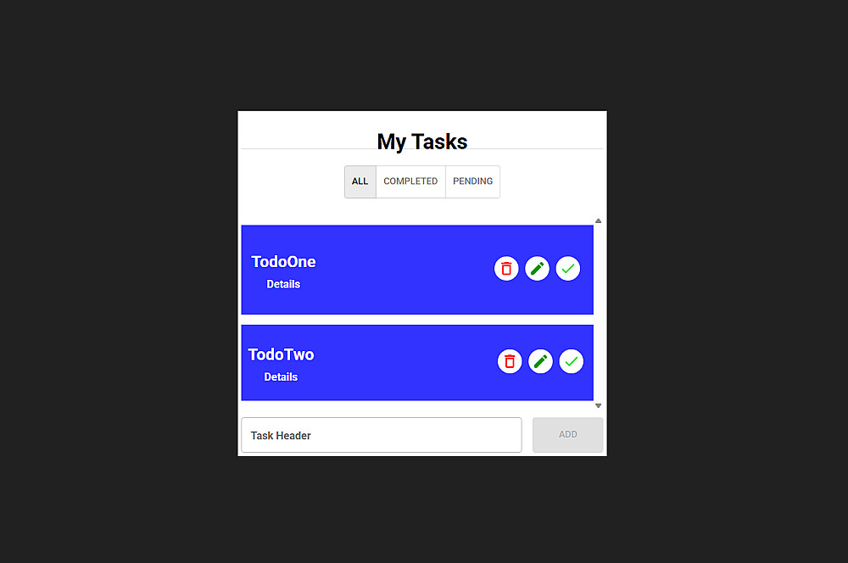Viewport: 848px width, 563px height.
Task: Delete the TodoOne task
Action: (x=506, y=269)
